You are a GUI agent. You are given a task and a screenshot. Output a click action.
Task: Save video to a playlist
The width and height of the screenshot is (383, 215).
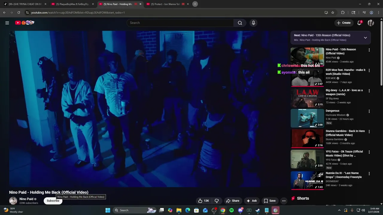tap(270, 201)
